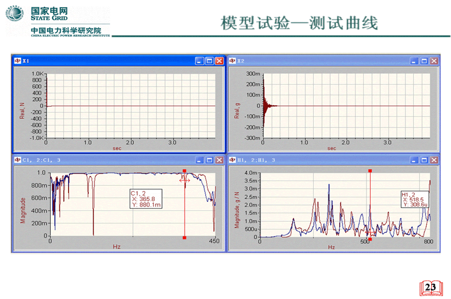
Task: Close the X1 window
Action: 219,61
